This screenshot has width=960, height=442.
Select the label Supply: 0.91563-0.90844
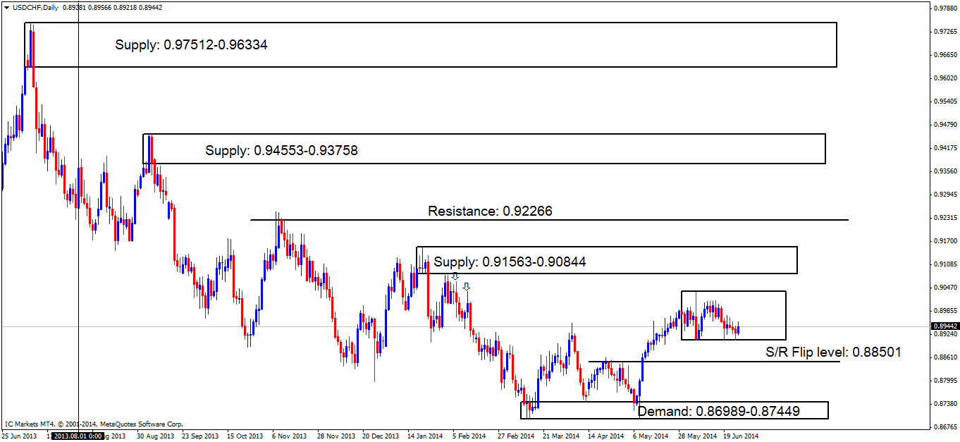[510, 262]
